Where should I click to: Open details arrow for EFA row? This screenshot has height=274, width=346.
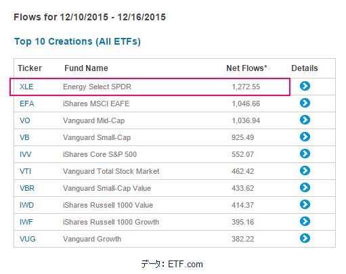[x=305, y=103]
